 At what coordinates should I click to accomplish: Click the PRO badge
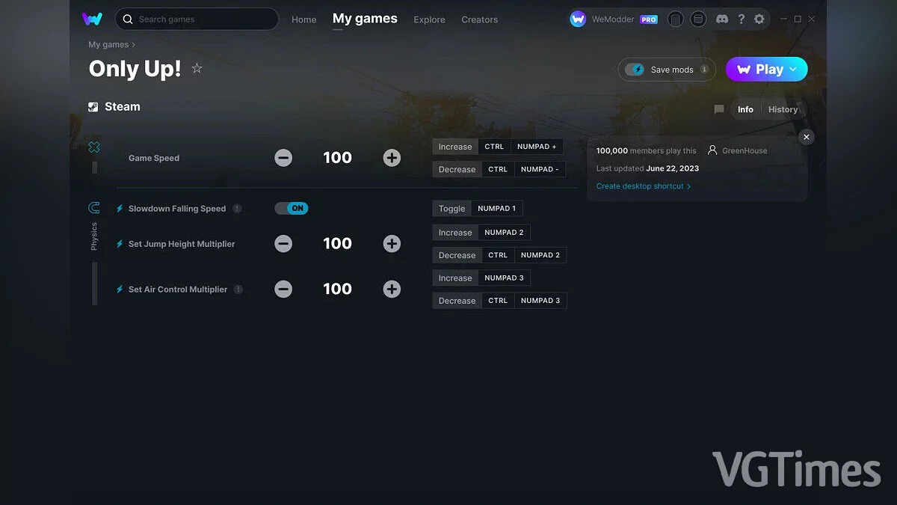(649, 19)
